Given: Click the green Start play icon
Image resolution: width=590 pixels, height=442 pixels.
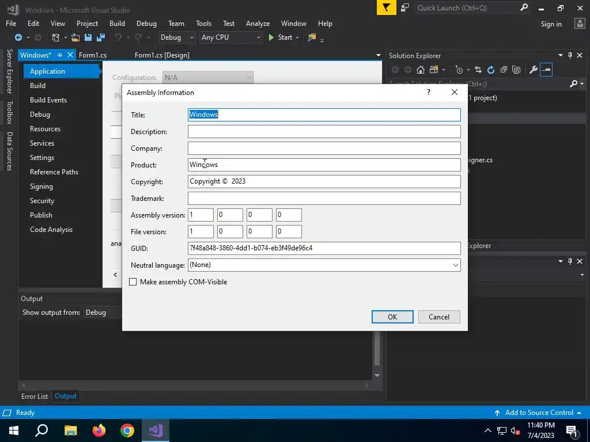Looking at the screenshot, I should coord(271,37).
